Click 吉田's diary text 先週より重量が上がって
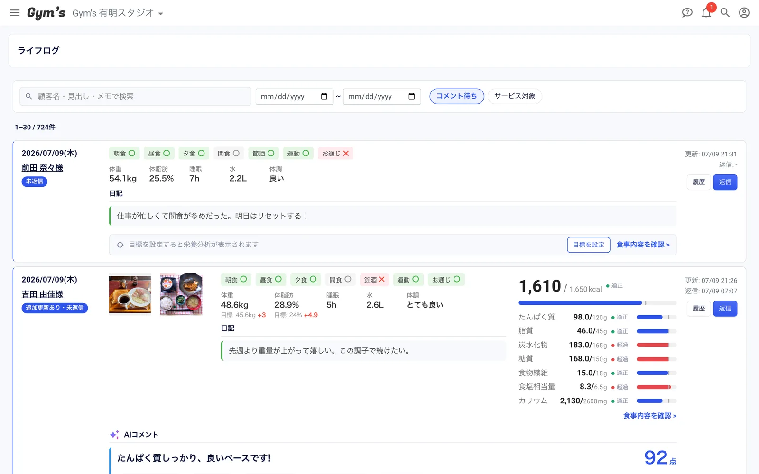 [319, 351]
